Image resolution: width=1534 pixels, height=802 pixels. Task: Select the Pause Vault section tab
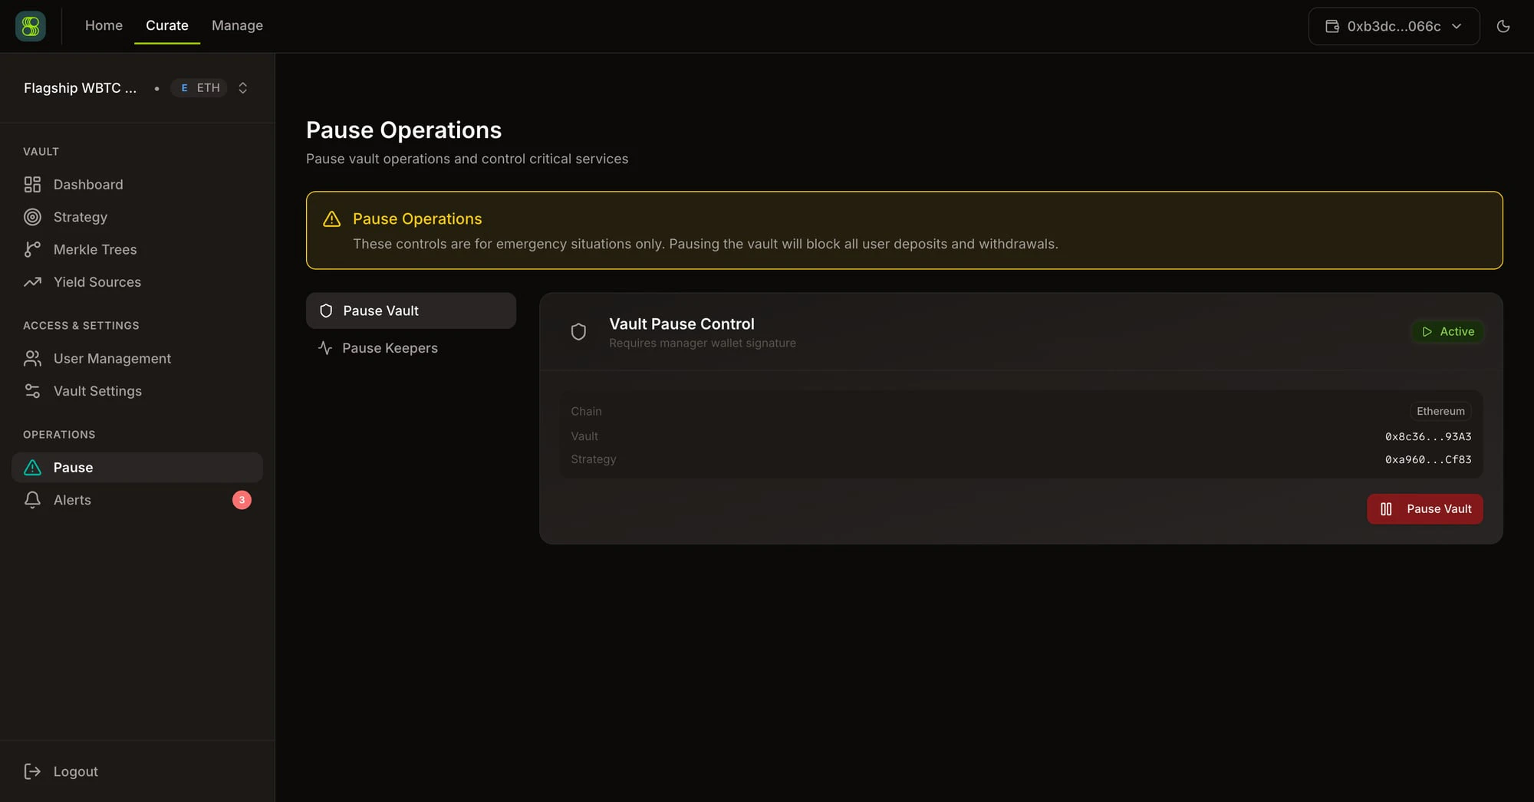(x=411, y=311)
